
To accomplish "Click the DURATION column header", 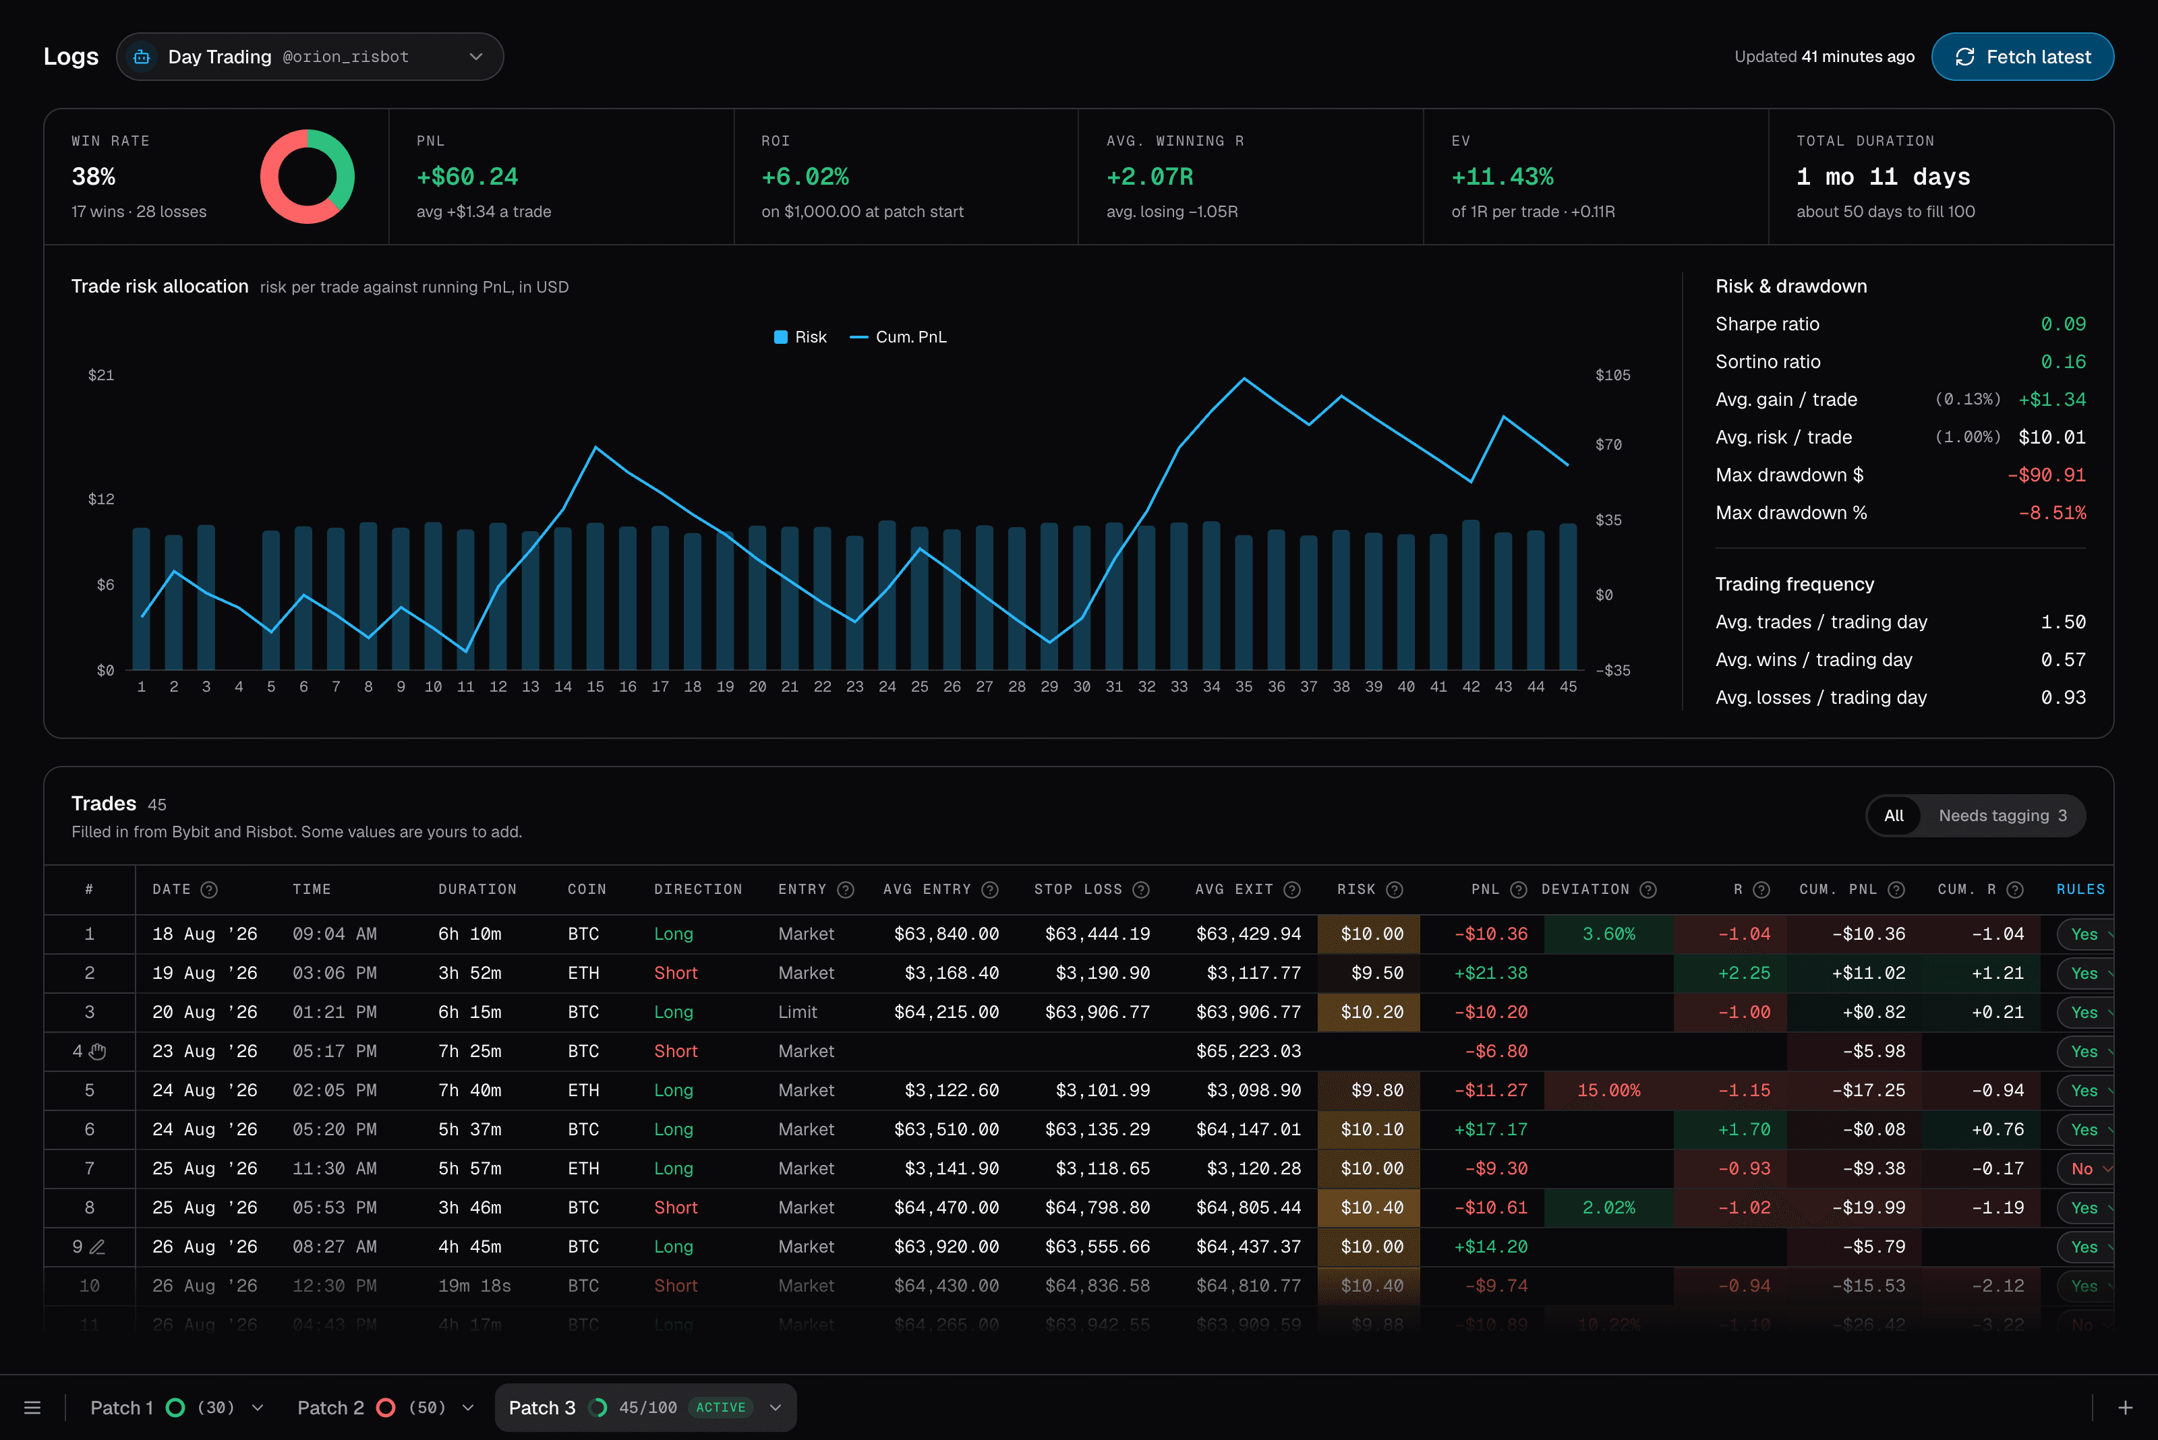I will (477, 889).
